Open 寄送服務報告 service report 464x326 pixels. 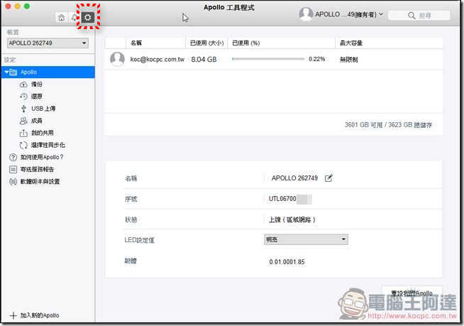37,169
